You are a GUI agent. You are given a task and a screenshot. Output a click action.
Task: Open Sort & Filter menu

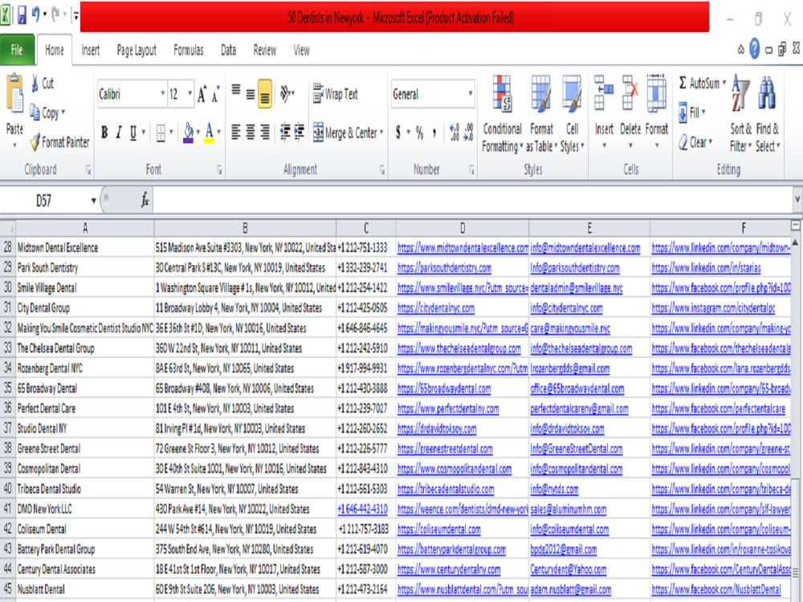741,114
